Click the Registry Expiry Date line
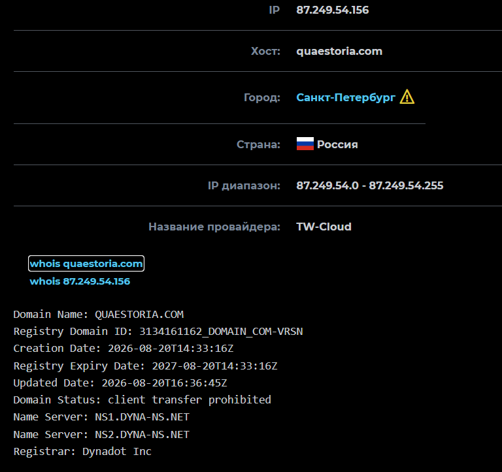This screenshot has height=472, width=502. 145,366
